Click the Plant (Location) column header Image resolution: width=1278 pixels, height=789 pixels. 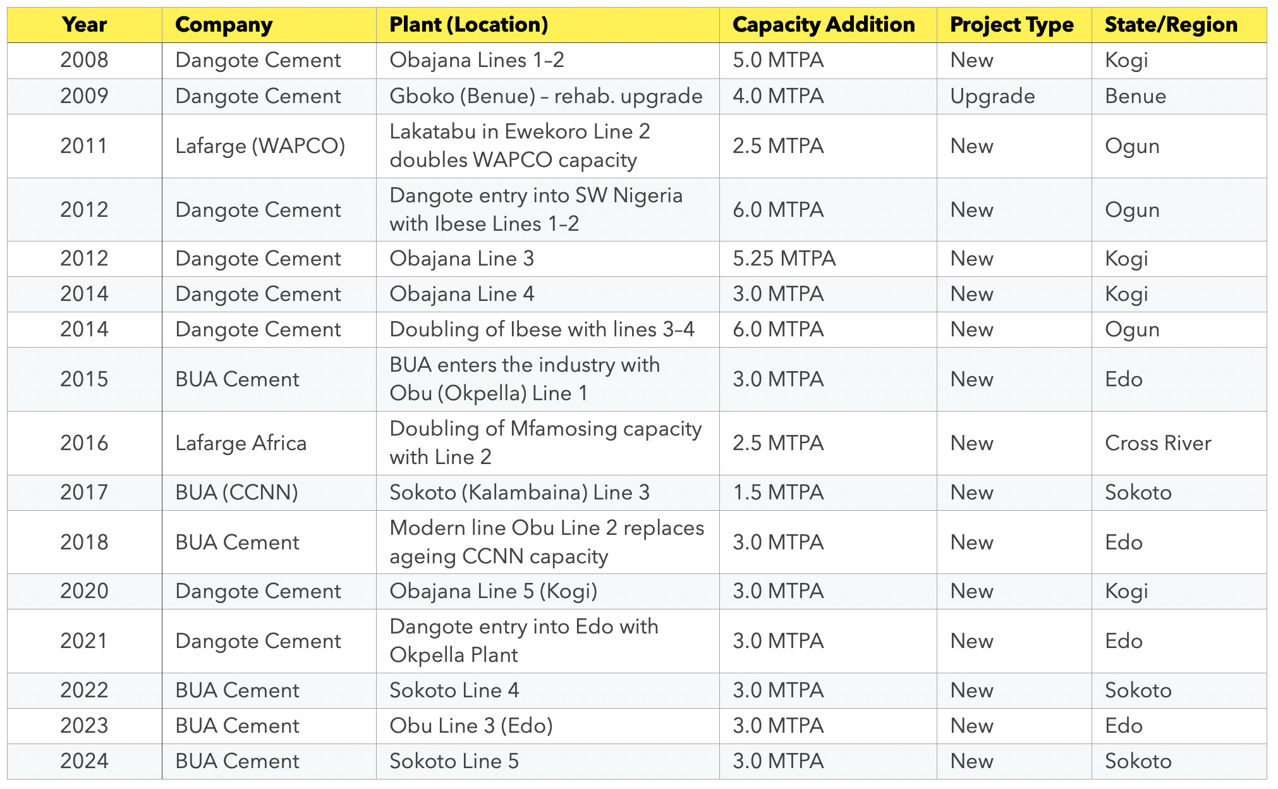click(468, 25)
